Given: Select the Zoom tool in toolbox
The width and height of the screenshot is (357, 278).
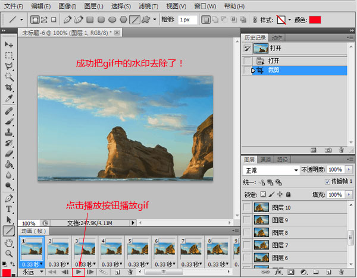Looking at the screenshot, I should pos(8,253).
